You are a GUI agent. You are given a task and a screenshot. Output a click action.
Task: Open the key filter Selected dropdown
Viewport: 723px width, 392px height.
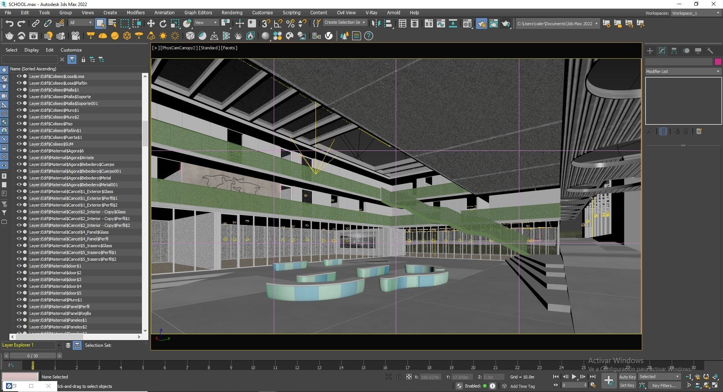(659, 377)
